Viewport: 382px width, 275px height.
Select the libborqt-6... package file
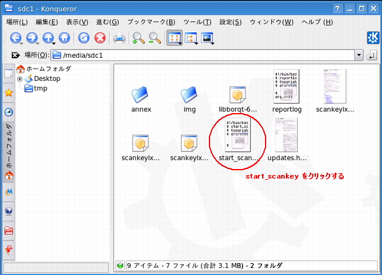click(x=238, y=99)
